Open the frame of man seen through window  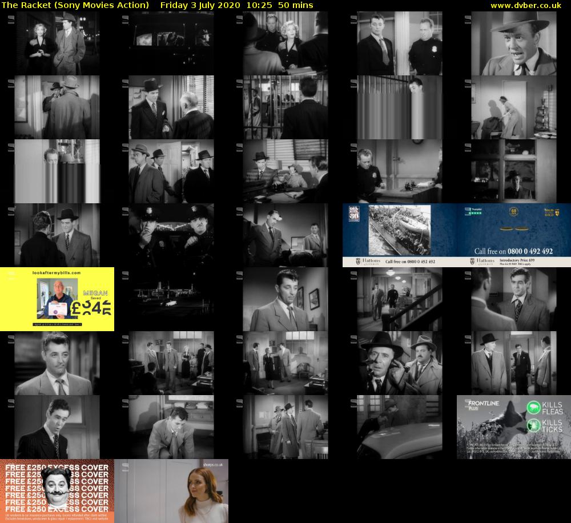(x=514, y=171)
